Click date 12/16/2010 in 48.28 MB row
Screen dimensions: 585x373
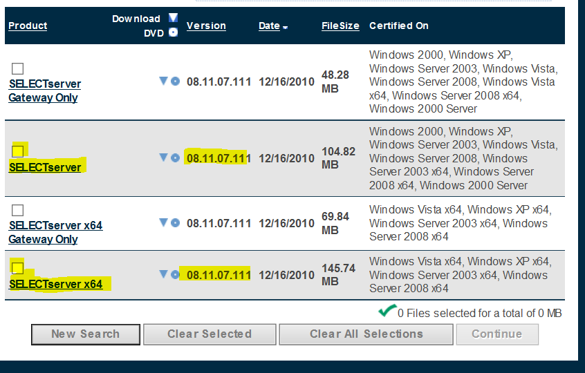286,82
